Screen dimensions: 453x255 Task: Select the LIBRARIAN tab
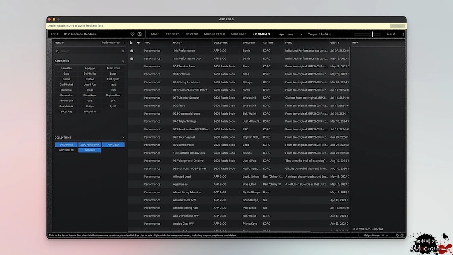(x=261, y=34)
